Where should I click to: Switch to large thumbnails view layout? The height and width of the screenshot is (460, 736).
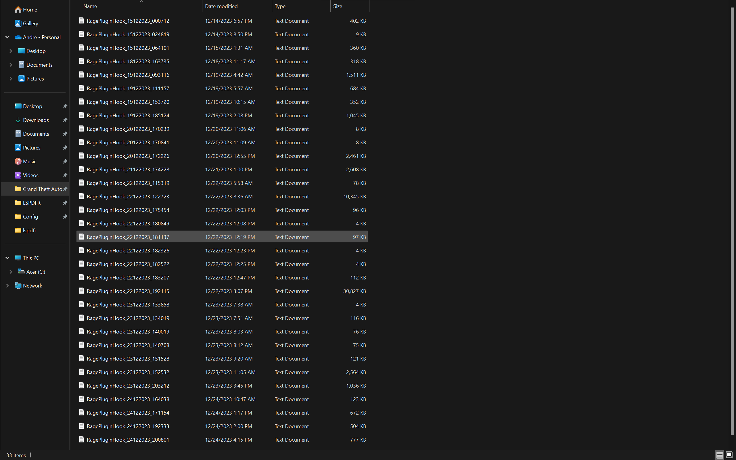[x=729, y=455]
